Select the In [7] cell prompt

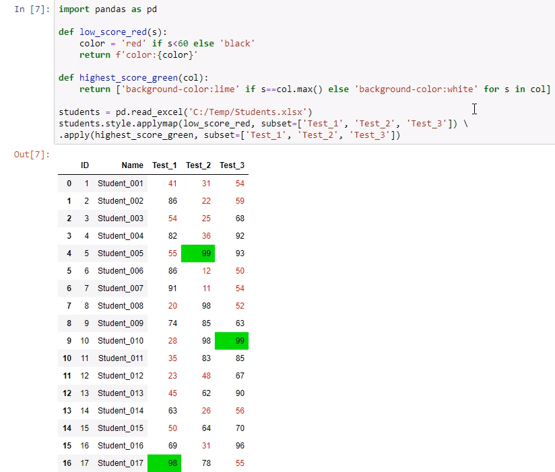click(32, 9)
